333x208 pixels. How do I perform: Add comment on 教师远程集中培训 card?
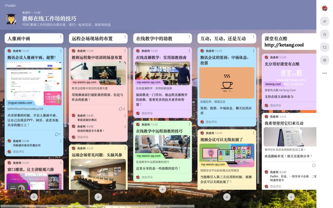83,137
